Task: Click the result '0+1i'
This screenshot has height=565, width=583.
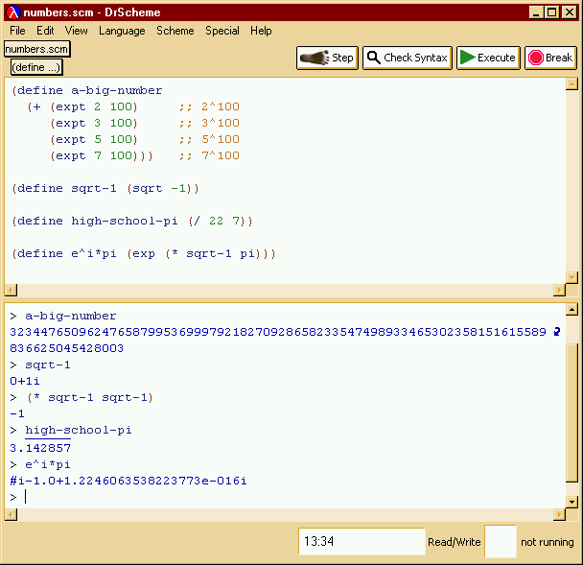Action: pyautogui.click(x=25, y=381)
